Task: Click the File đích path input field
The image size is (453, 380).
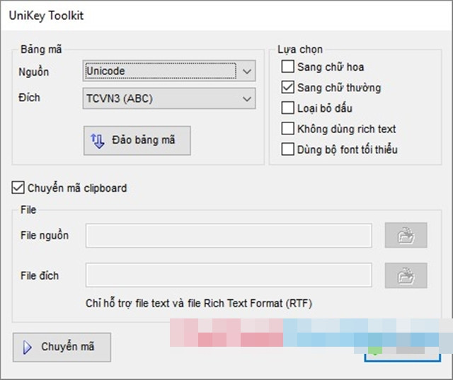Action: (x=229, y=275)
